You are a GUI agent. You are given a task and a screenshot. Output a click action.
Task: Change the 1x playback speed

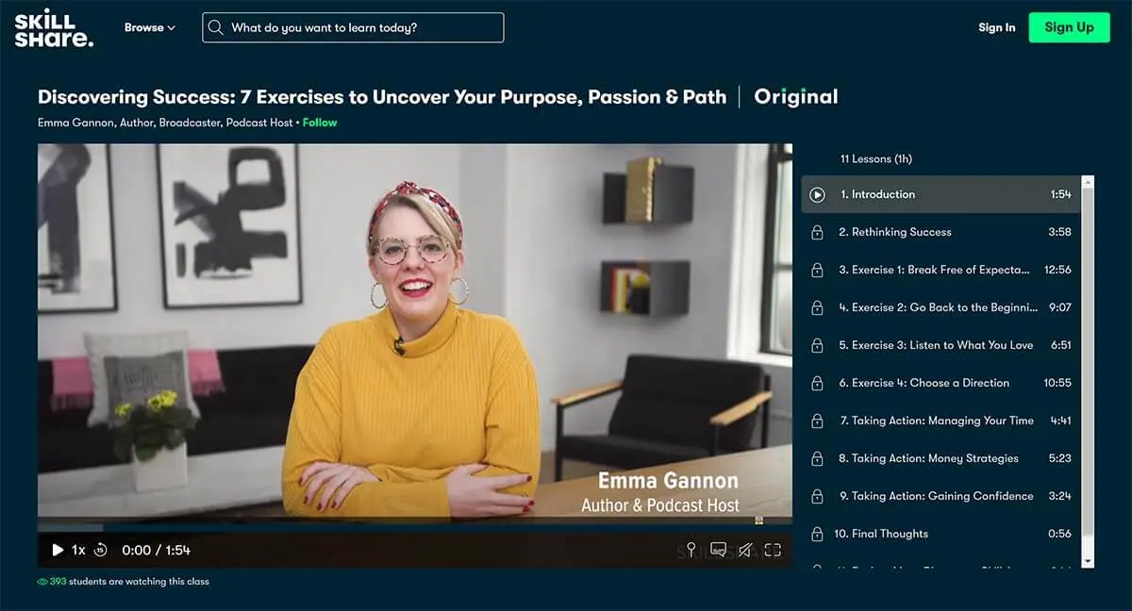click(78, 550)
